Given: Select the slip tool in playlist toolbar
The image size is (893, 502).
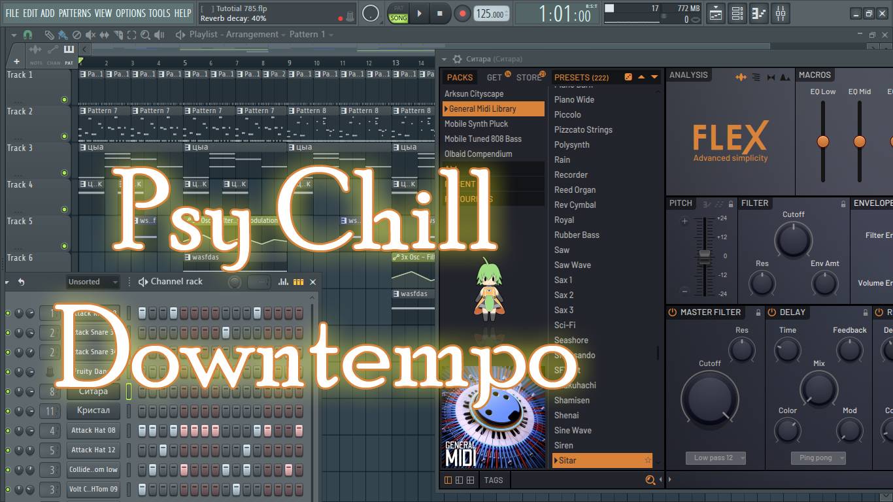Looking at the screenshot, I should [x=104, y=35].
